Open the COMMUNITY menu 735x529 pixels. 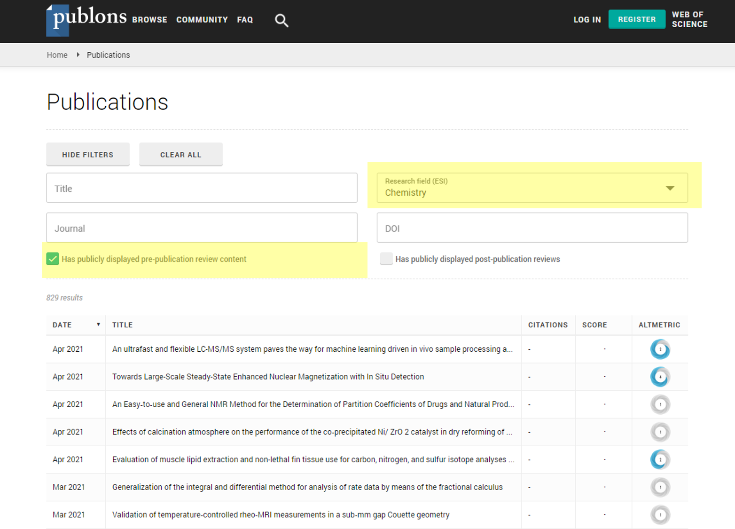[202, 20]
